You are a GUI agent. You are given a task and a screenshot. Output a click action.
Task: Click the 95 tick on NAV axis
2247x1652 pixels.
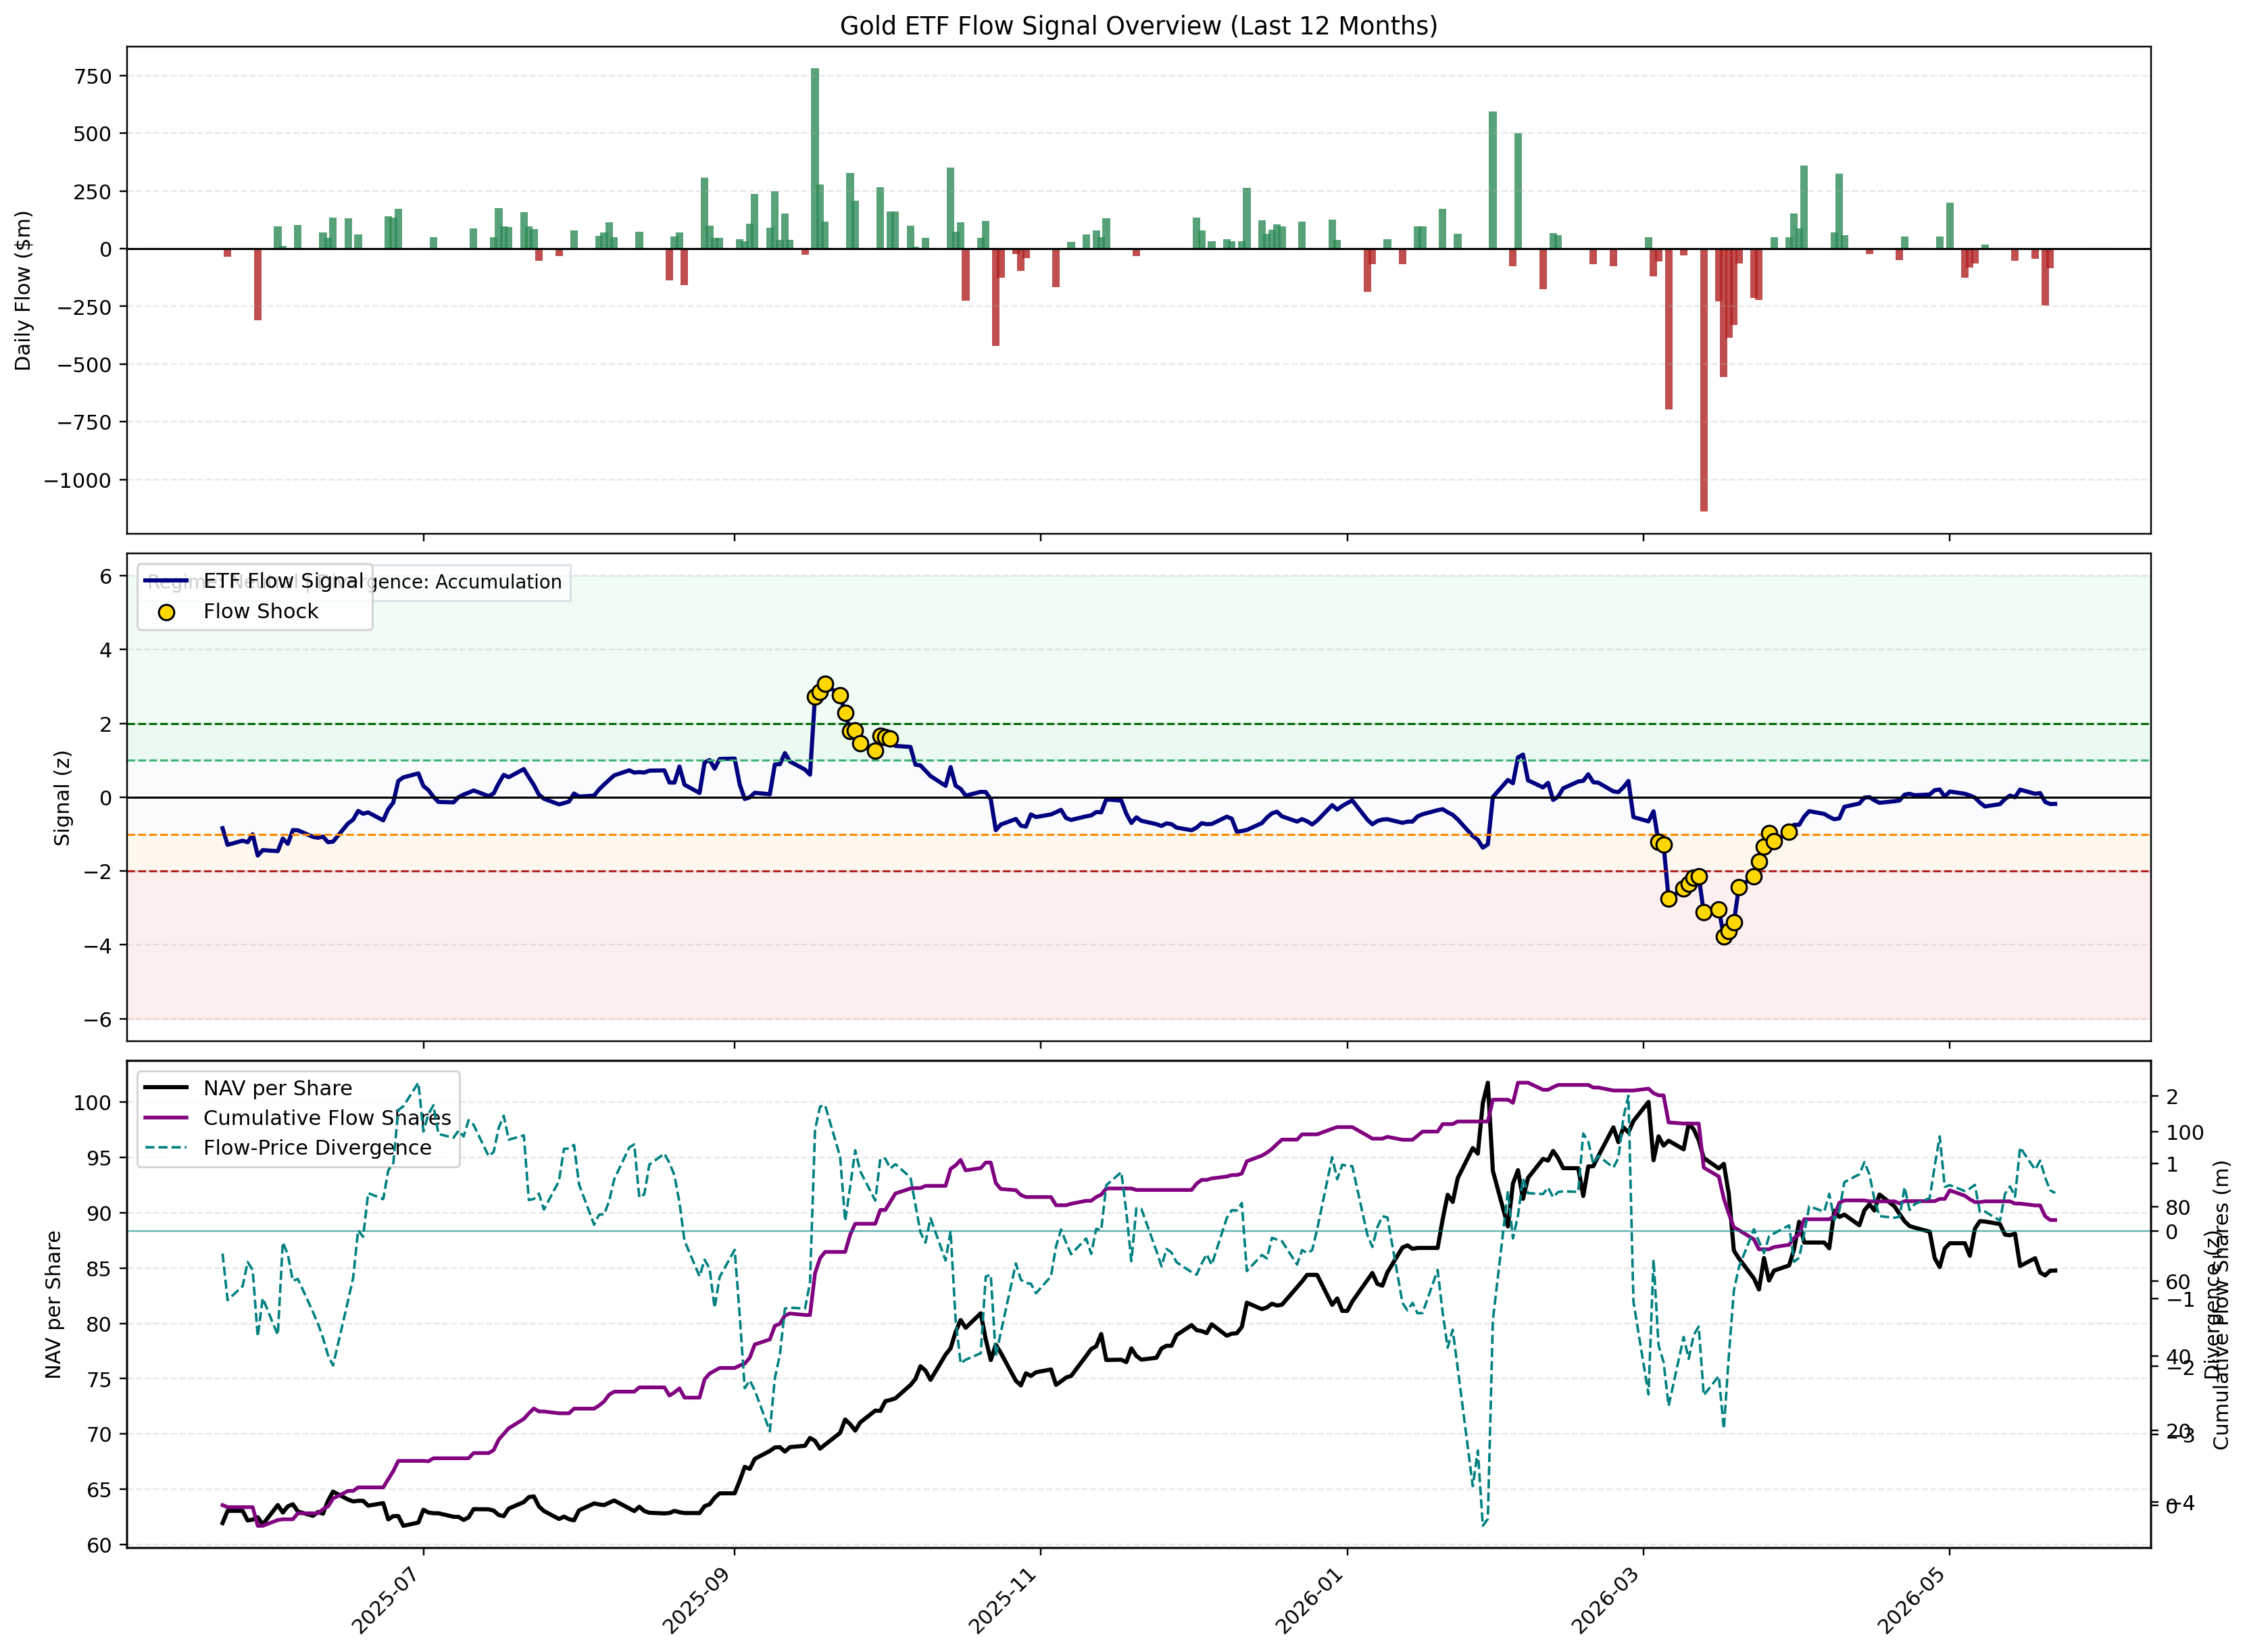[x=100, y=1158]
